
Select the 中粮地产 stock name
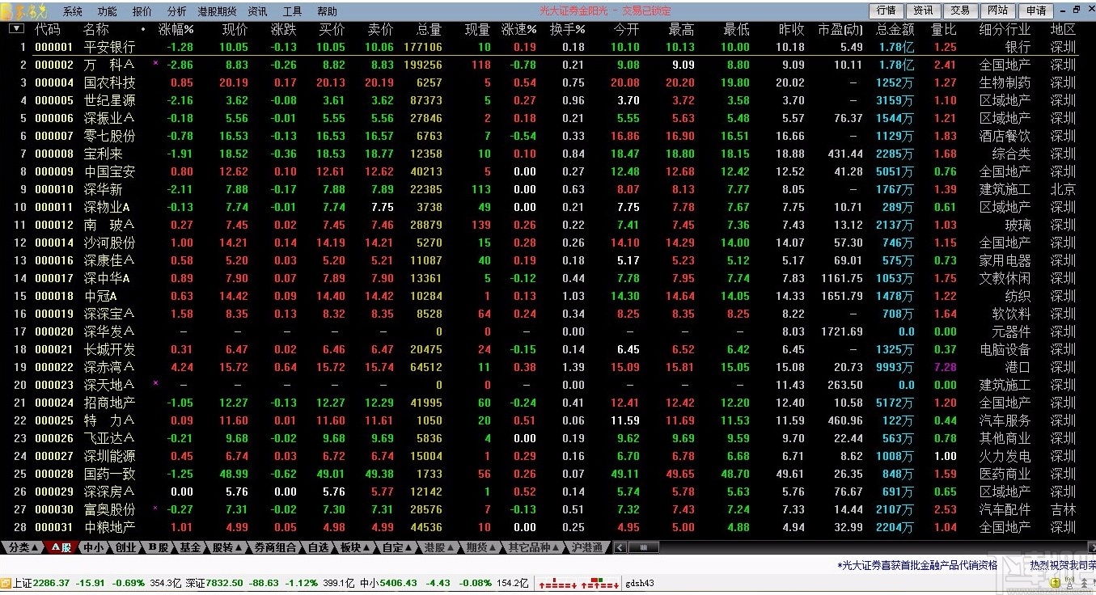tap(109, 527)
